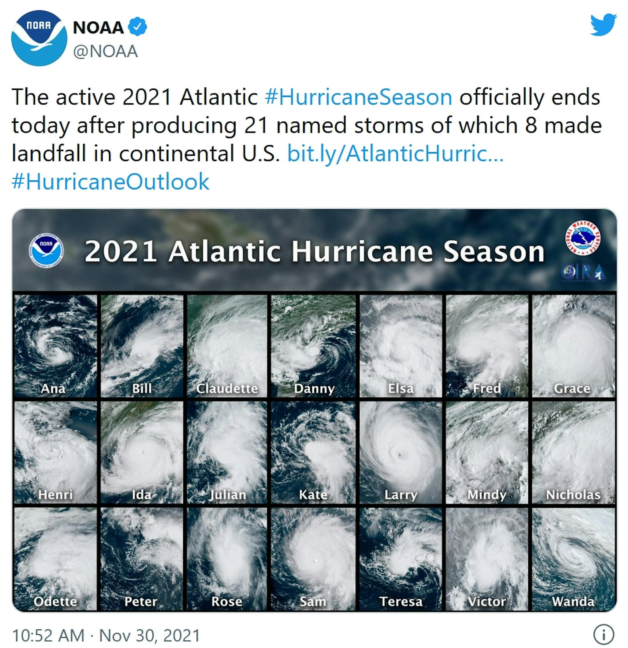This screenshot has height=648, width=628.
Task: Click the Twitter bird logo
Action: pos(604,24)
